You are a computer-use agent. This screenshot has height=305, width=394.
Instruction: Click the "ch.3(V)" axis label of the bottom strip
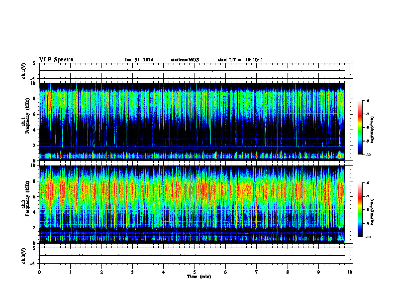24,256
